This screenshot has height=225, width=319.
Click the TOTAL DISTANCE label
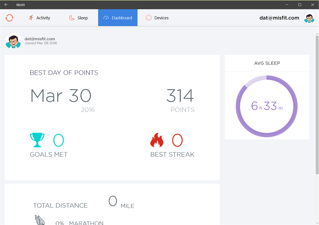pyautogui.click(x=60, y=206)
